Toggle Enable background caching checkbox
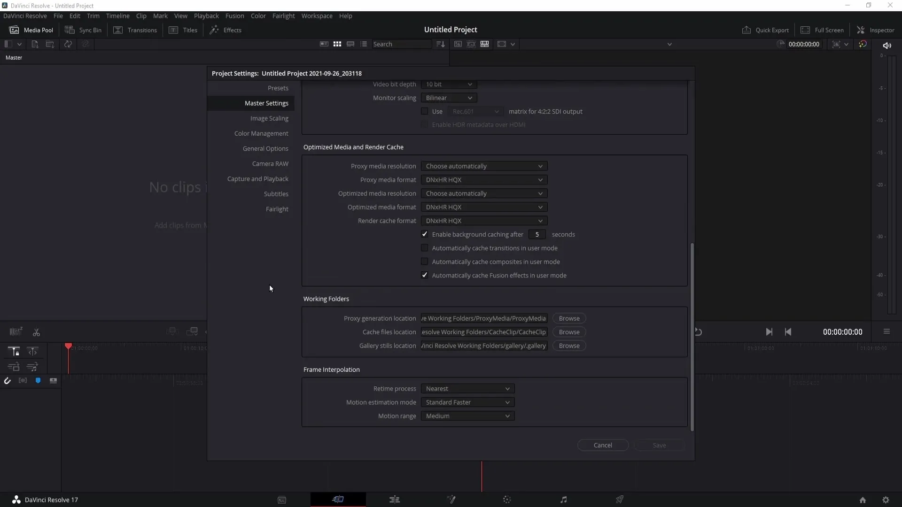This screenshot has height=507, width=902. 424,234
